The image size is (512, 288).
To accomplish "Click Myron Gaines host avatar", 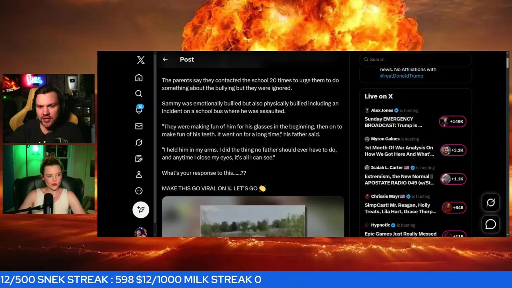I will coord(367,139).
